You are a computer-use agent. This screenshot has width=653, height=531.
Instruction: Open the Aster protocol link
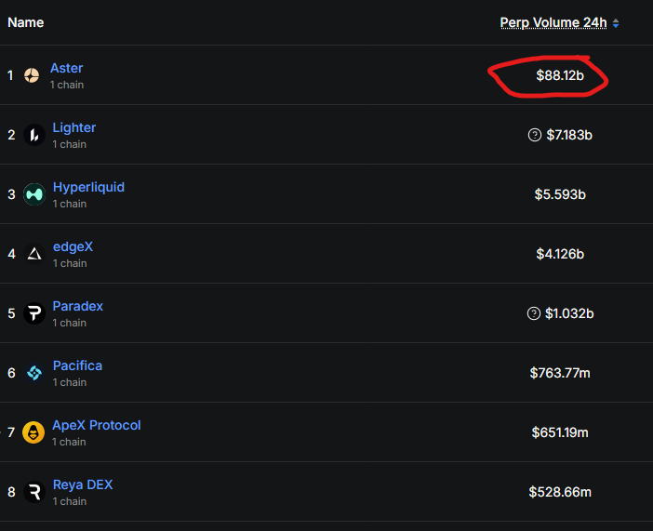(x=66, y=68)
